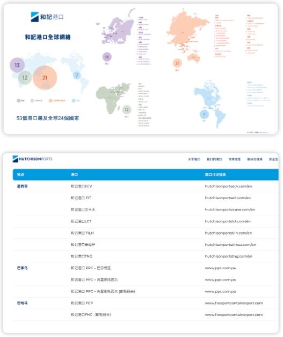Select the 和记港口FHC cruise terminal row name
Viewport: 283px width, 337px height.
91,314
